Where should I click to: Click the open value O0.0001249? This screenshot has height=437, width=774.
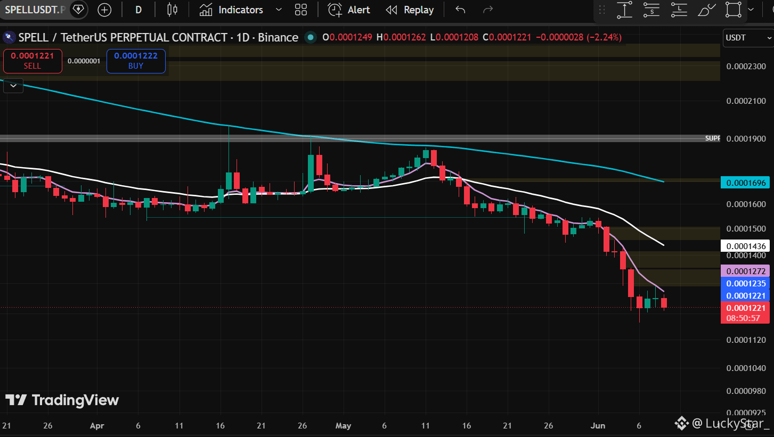pyautogui.click(x=348, y=38)
